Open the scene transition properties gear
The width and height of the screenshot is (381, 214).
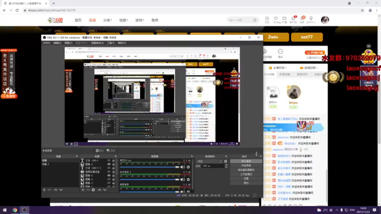[225, 161]
